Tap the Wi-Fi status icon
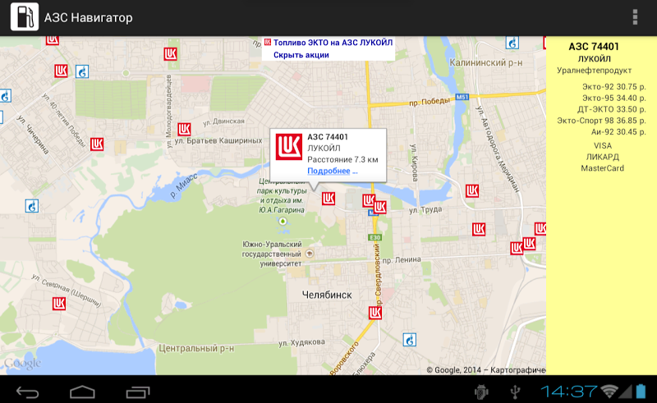The image size is (657, 403). pyautogui.click(x=609, y=392)
